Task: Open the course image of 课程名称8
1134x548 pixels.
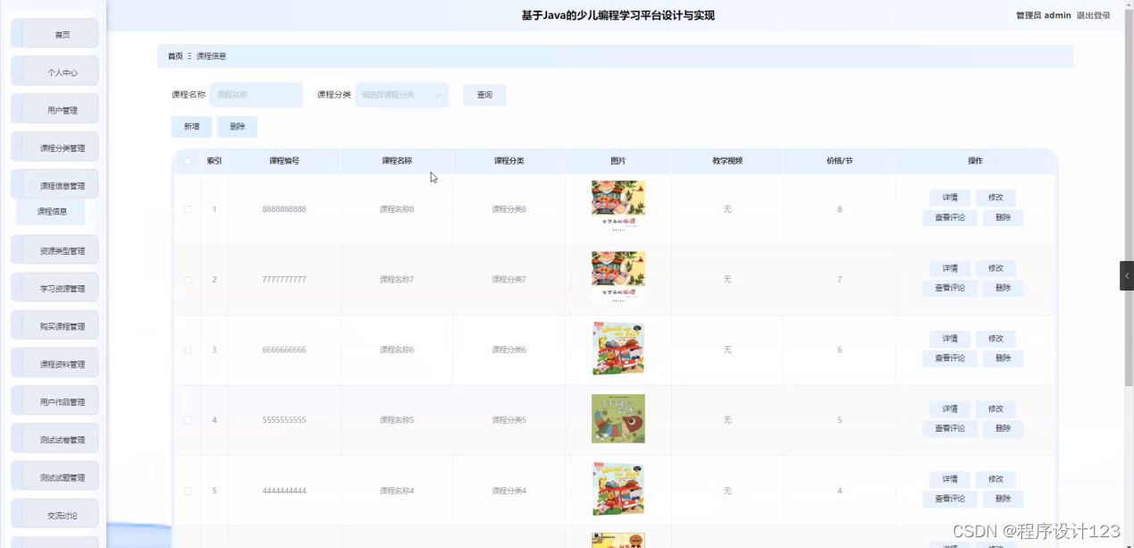Action: tap(618, 207)
